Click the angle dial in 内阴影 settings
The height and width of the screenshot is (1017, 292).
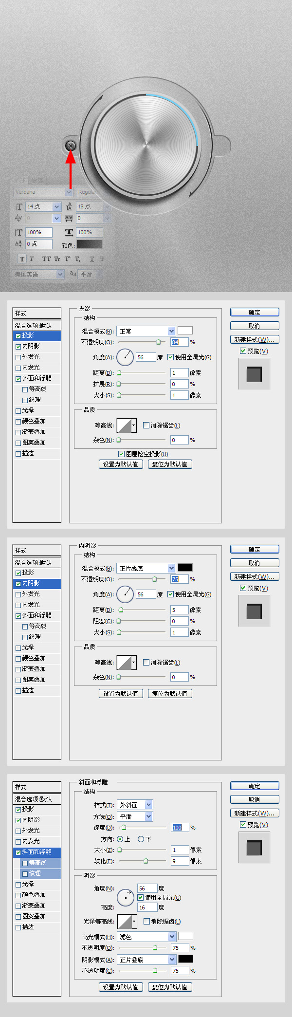point(125,594)
